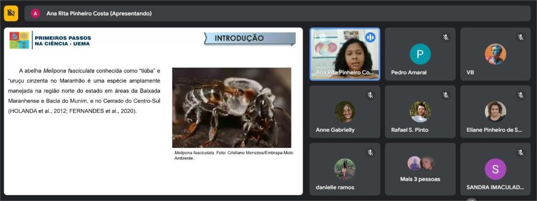Screen dimensions: 537x201
Task: Click Pedro Amaral's muted microphone icon
Action: (446, 38)
